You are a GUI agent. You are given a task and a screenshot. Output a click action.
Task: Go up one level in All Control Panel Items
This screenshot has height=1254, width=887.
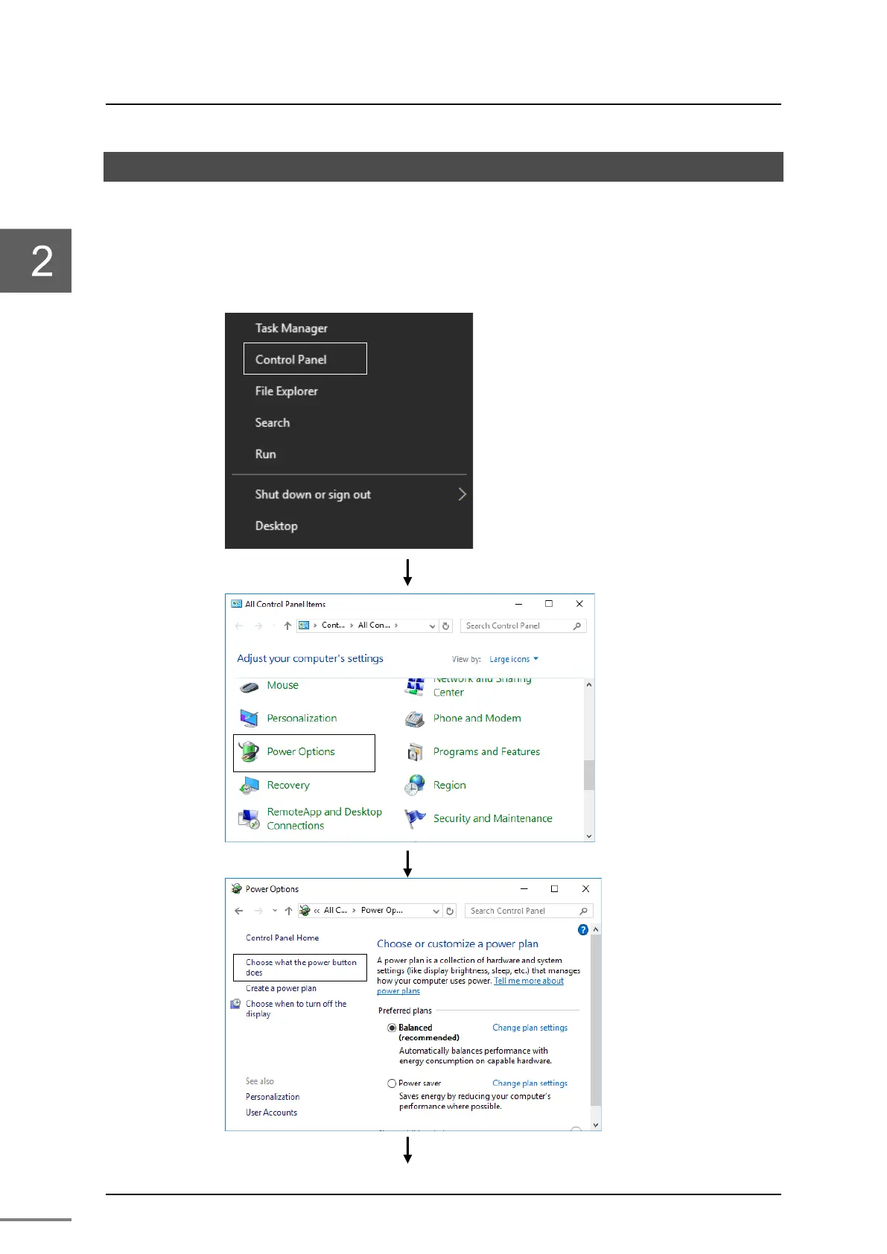point(287,626)
